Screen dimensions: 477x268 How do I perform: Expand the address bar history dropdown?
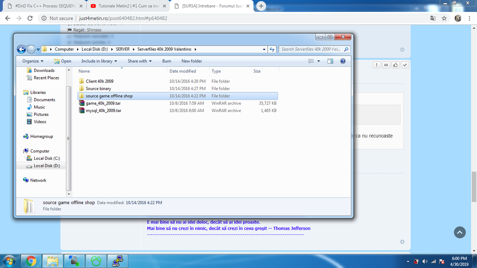[x=264, y=49]
